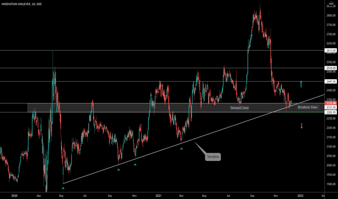Click the 1900.00 price axis label
The image size is (338, 199).
tap(331, 184)
